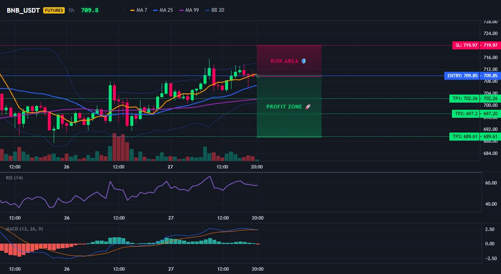Click 20:00 on the RSI time axis

(x=258, y=218)
